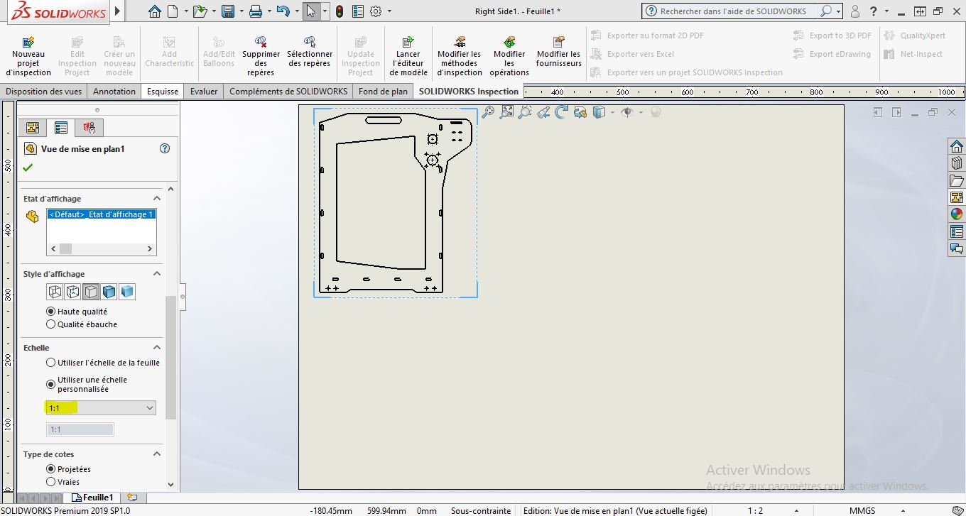Open a file with the folder icon
This screenshot has height=516, width=966.
200,11
